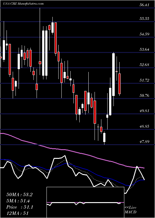Click the last red candlestick on the right
This screenshot has height=218, width=155.
(x=119, y=84)
